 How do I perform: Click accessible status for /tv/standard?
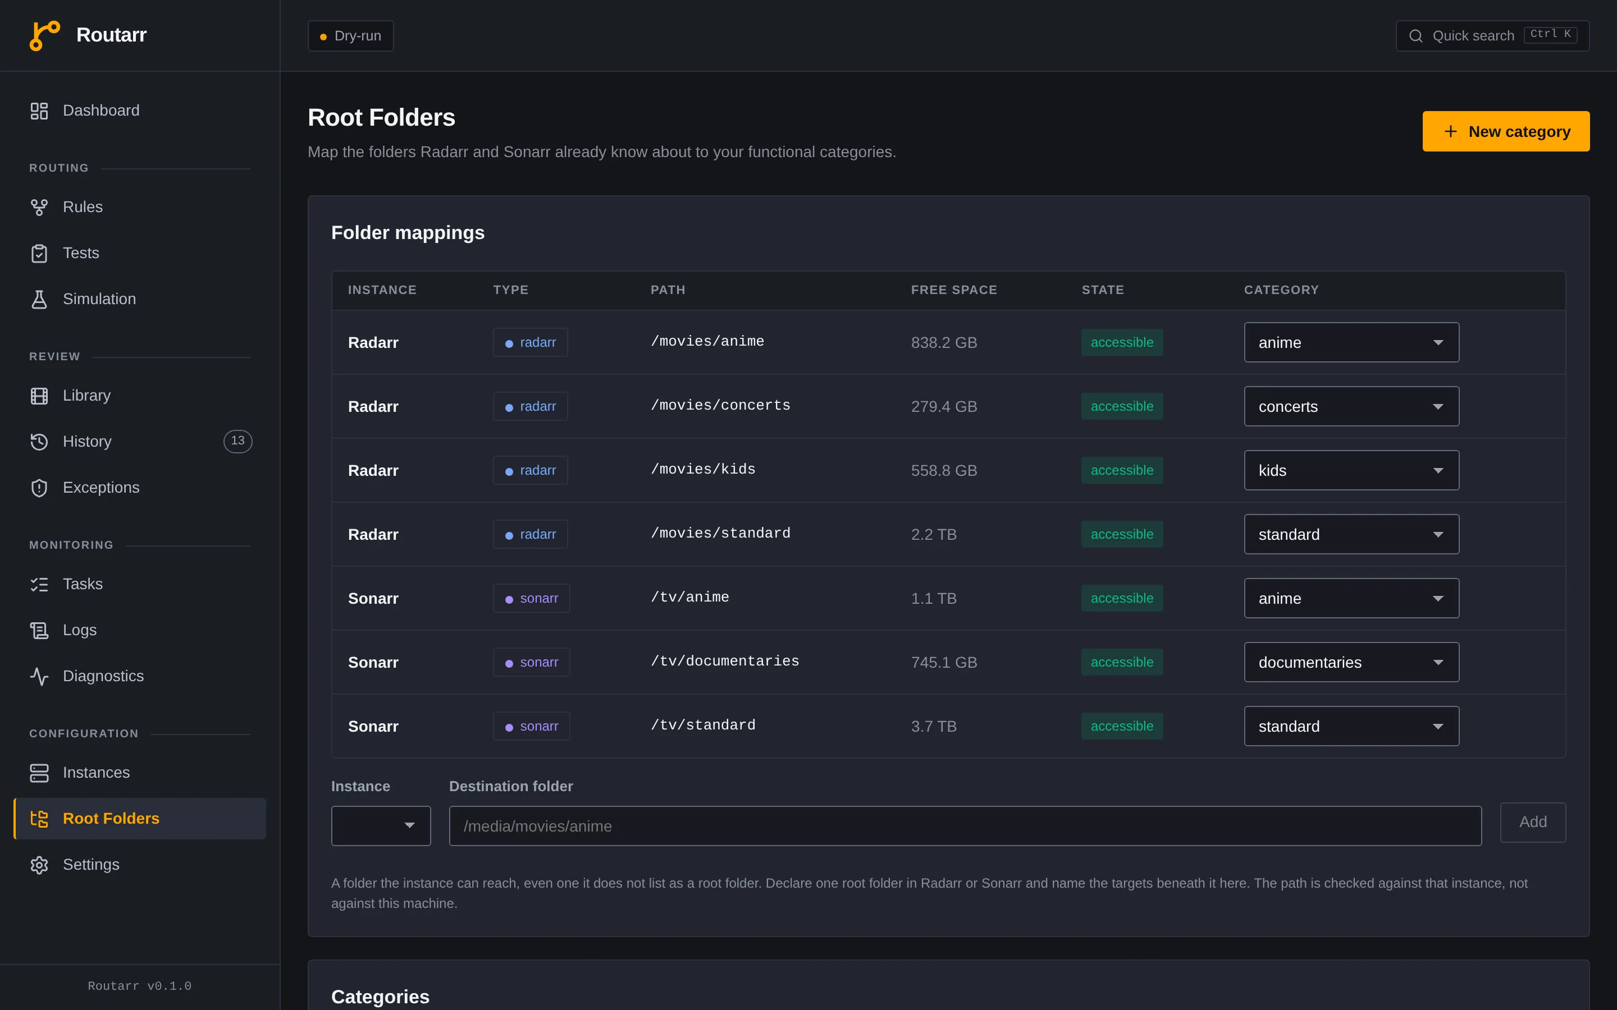1122,726
